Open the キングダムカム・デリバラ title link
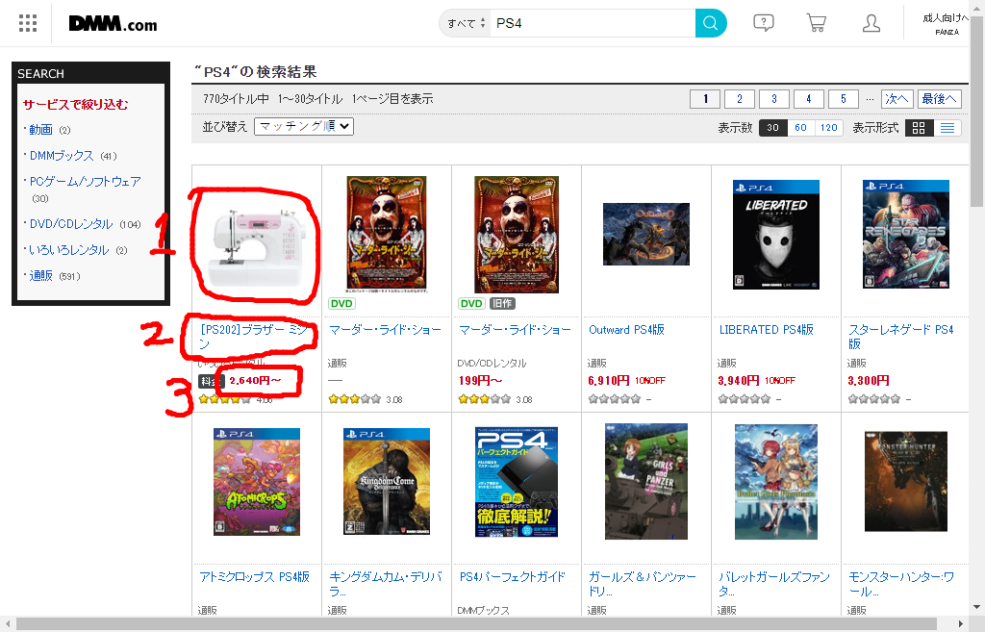 coord(386,584)
